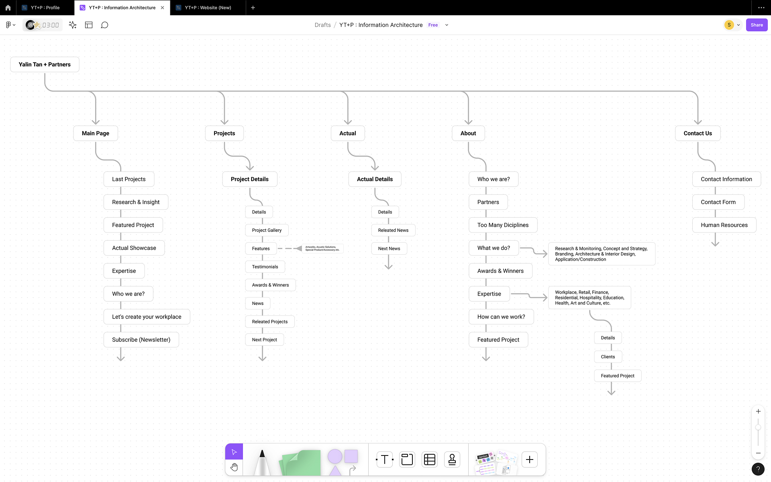Switch to YT+P : Website (New) tab

tap(208, 8)
